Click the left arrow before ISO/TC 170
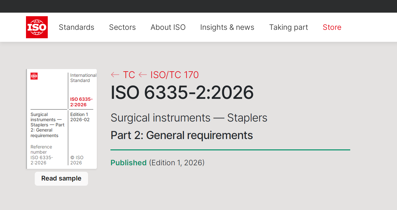This screenshot has height=210, width=397. pyautogui.click(x=143, y=75)
